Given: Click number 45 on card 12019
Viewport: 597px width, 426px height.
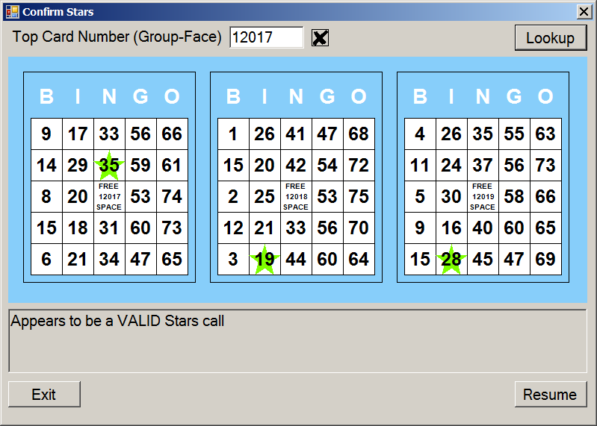Looking at the screenshot, I should pyautogui.click(x=483, y=259).
